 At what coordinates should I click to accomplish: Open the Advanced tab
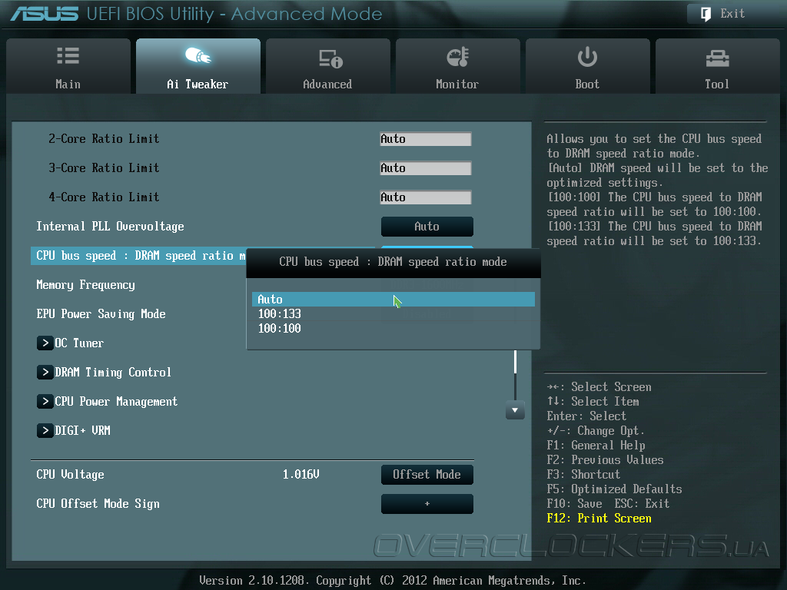(x=327, y=66)
